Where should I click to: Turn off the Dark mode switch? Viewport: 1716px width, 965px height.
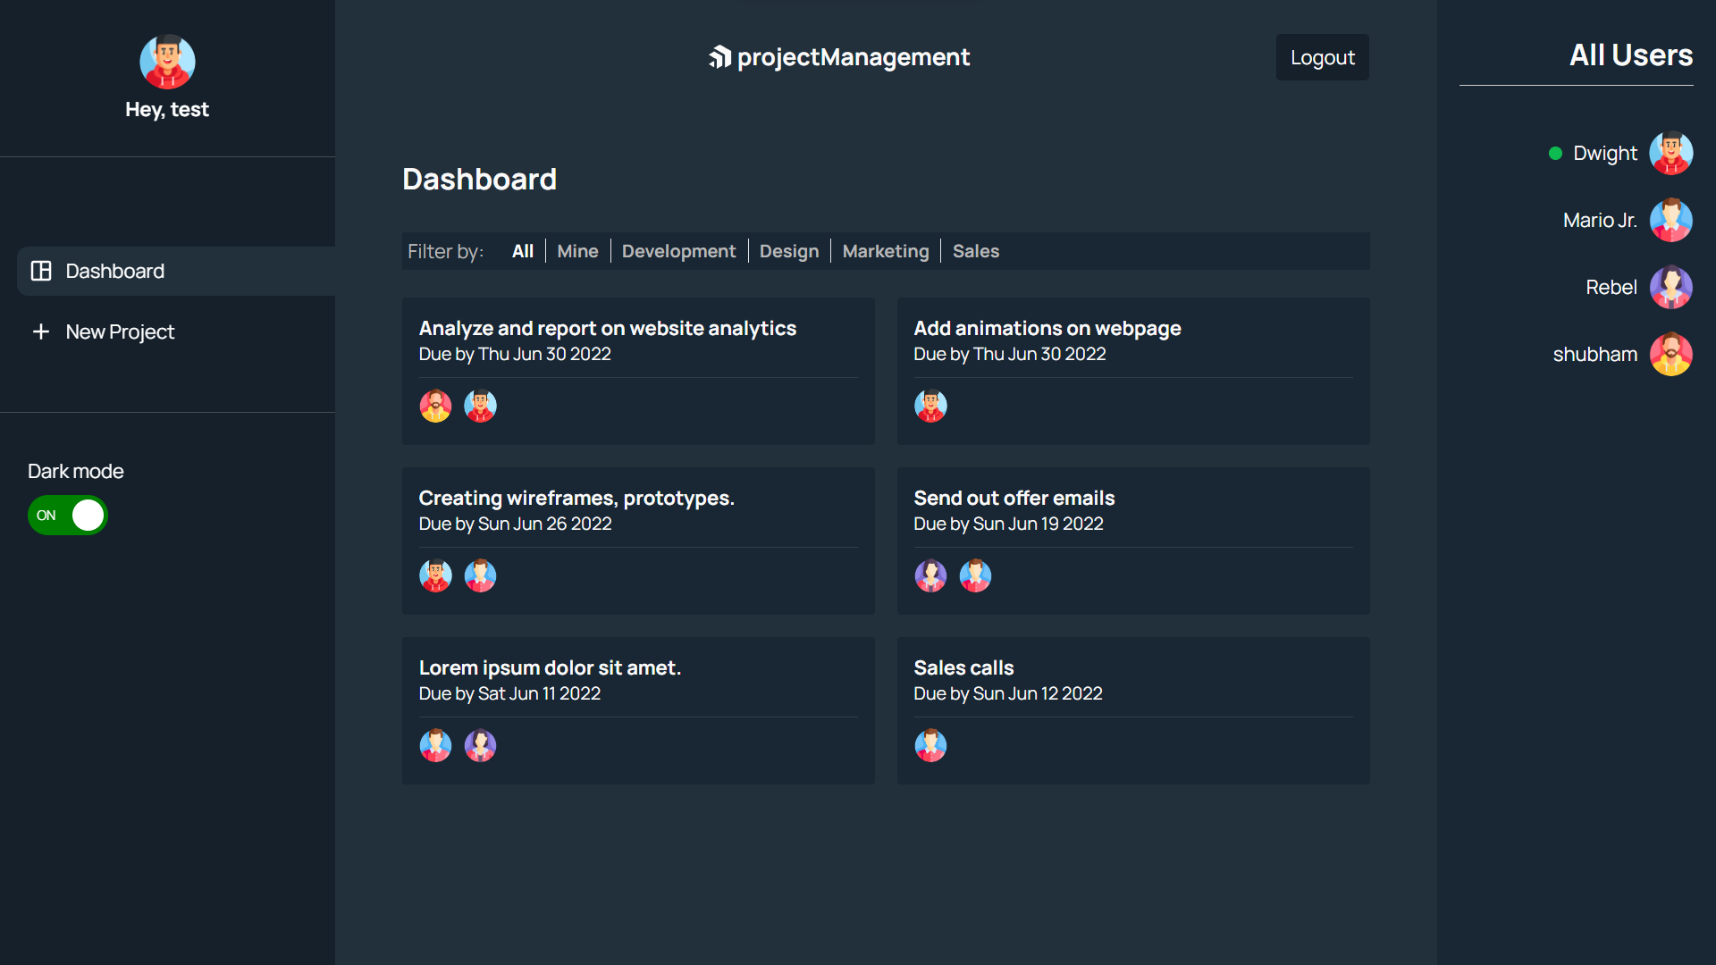pos(68,516)
